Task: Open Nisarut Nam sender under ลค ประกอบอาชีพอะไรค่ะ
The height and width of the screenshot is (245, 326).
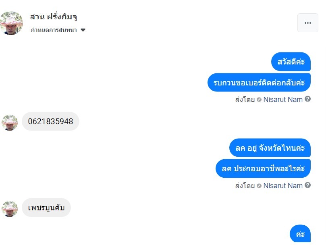Action: coord(283,185)
